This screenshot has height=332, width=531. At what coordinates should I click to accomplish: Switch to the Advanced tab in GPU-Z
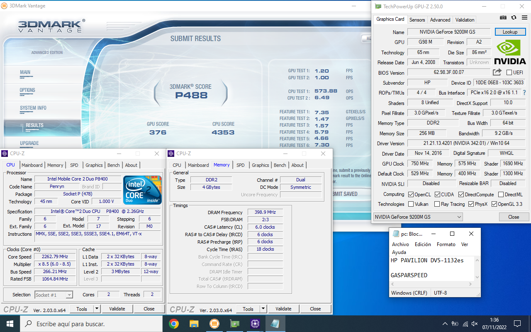pos(440,20)
